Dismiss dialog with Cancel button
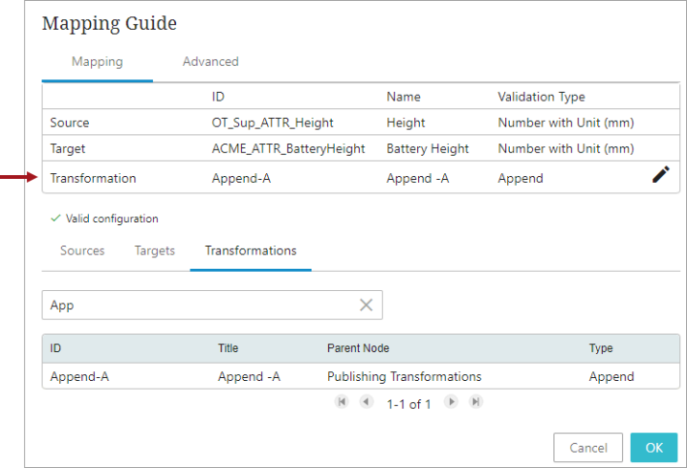Image resolution: width=687 pixels, height=468 pixels. tap(588, 447)
